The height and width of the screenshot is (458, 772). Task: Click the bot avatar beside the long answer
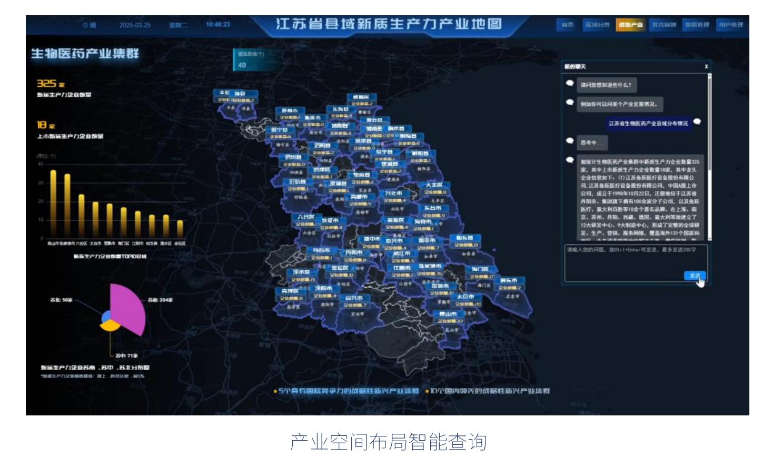point(570,160)
